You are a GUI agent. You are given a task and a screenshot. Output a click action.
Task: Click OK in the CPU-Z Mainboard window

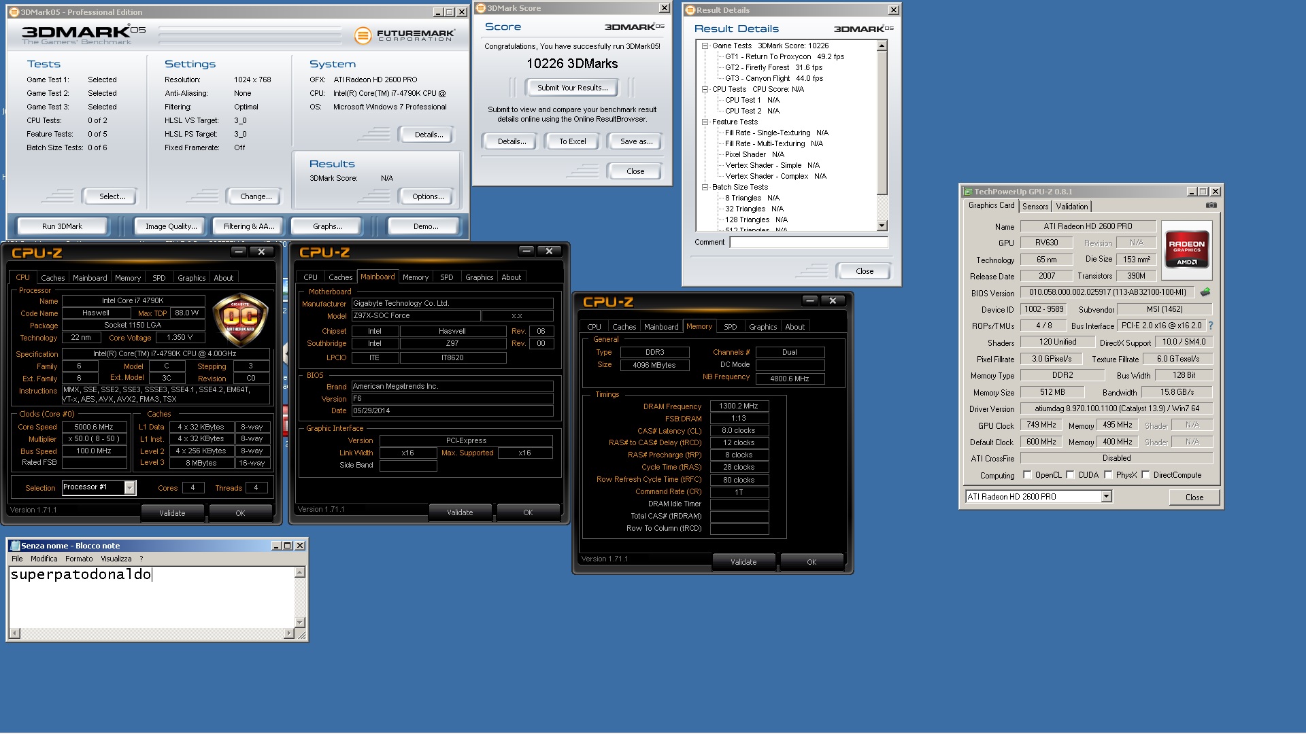[528, 512]
